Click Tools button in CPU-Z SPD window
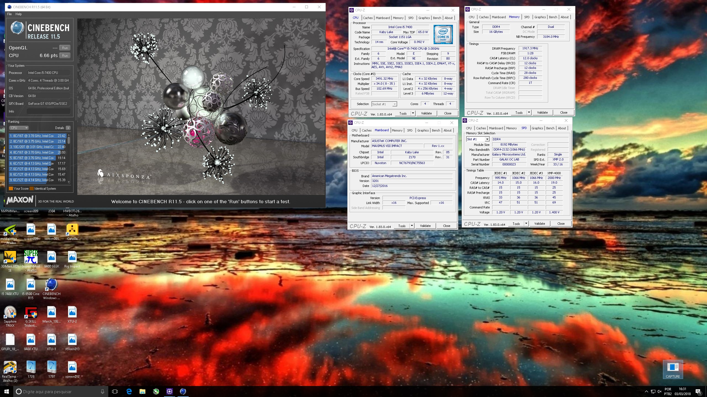 [516, 224]
